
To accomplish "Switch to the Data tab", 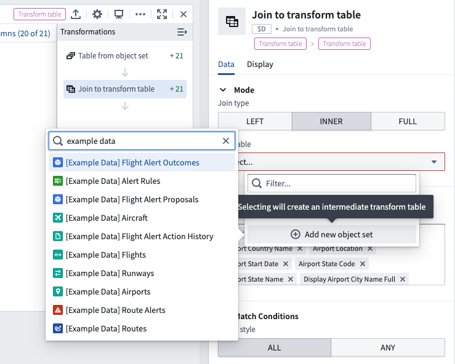I will point(226,65).
